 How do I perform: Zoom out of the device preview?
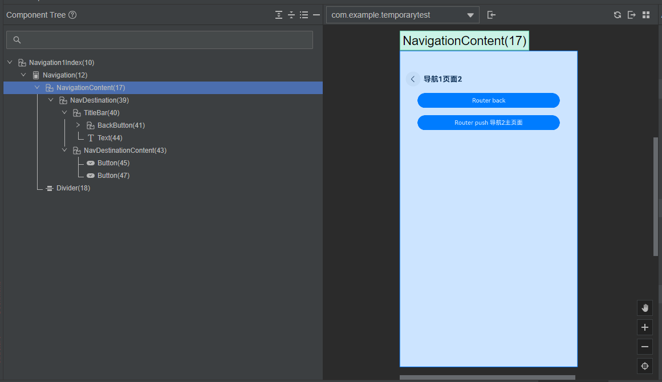(644, 346)
